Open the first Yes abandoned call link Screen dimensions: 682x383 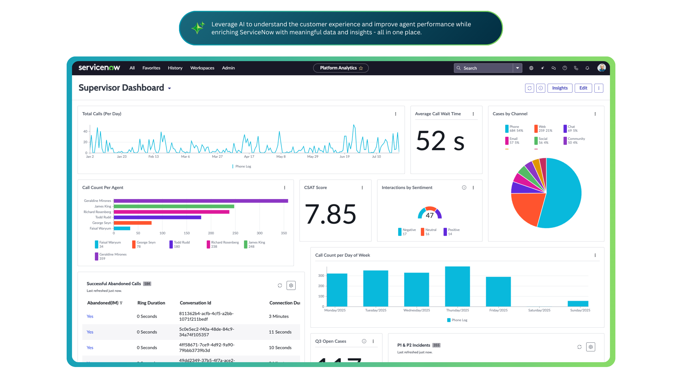[90, 316]
